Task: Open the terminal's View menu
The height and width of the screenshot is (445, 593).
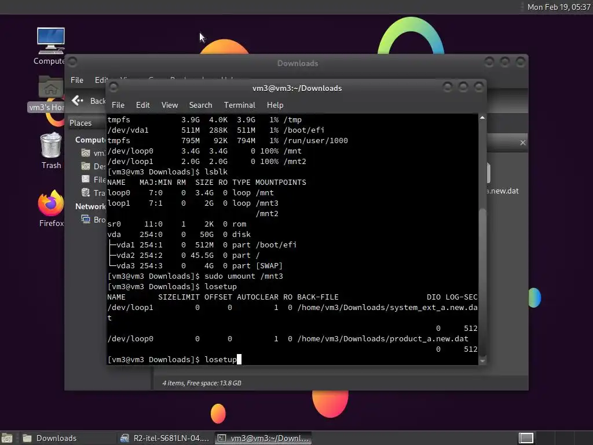Action: [170, 105]
